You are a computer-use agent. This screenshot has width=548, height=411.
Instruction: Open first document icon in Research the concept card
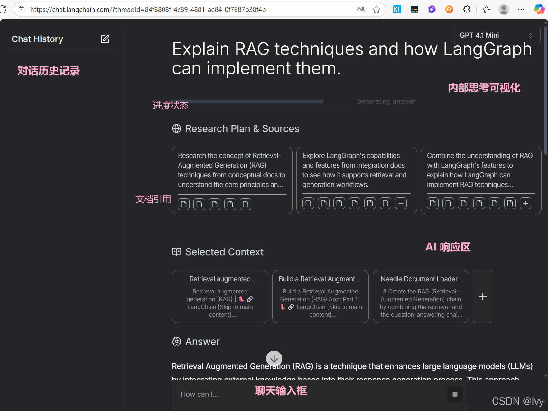(x=184, y=204)
